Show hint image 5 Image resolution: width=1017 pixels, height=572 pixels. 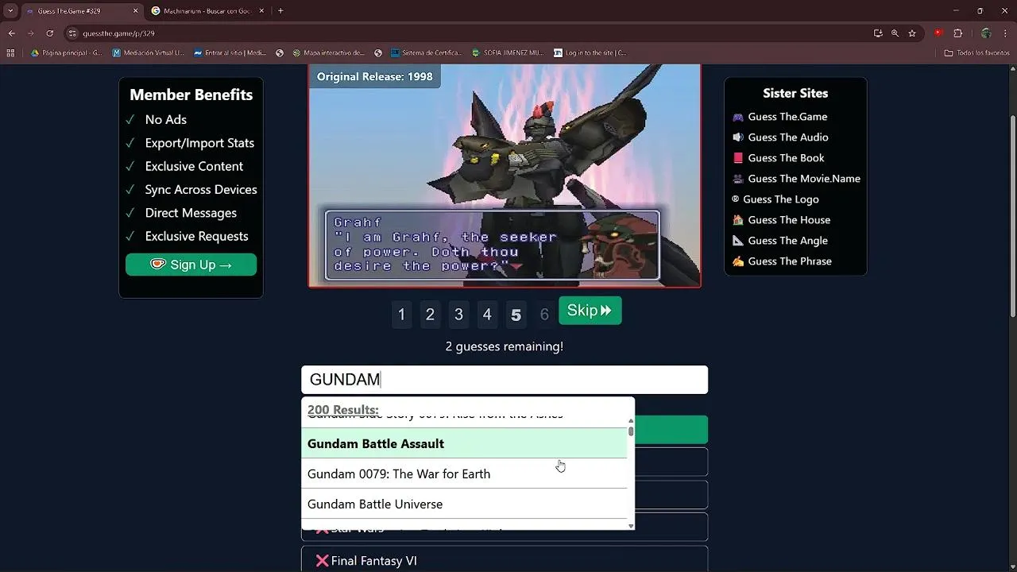[516, 315]
